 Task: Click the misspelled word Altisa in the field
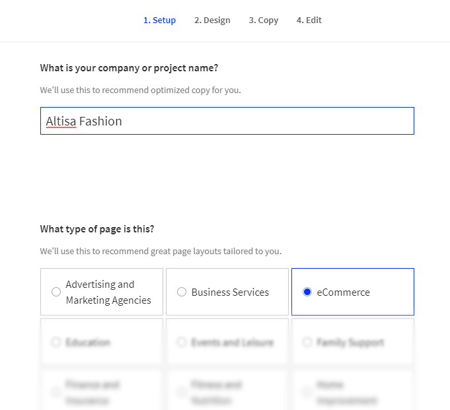pos(61,121)
